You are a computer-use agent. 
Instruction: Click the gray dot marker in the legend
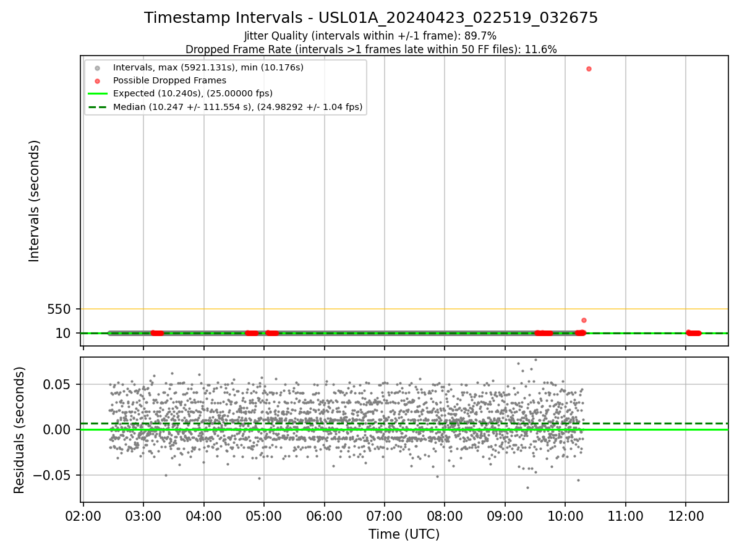click(97, 67)
